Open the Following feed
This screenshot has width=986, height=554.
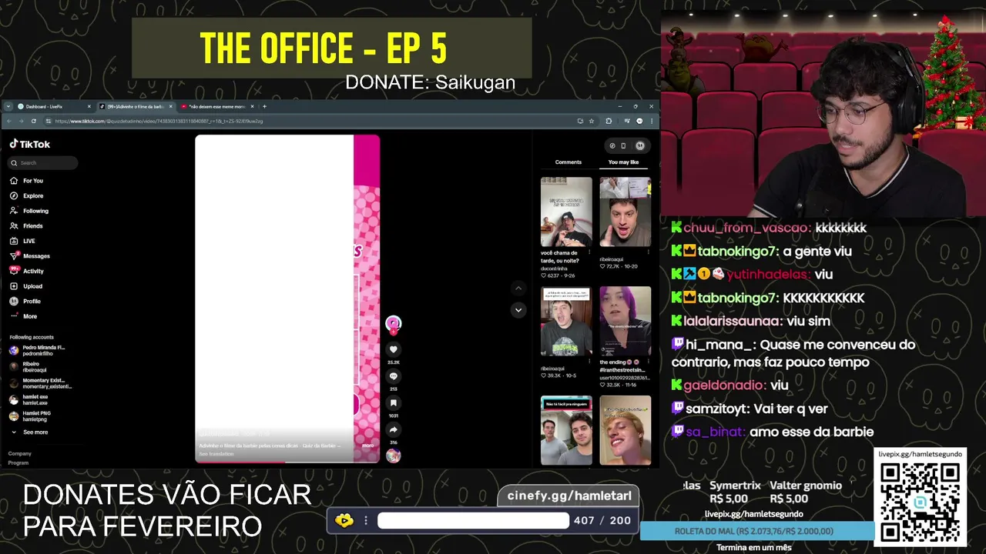point(29,211)
